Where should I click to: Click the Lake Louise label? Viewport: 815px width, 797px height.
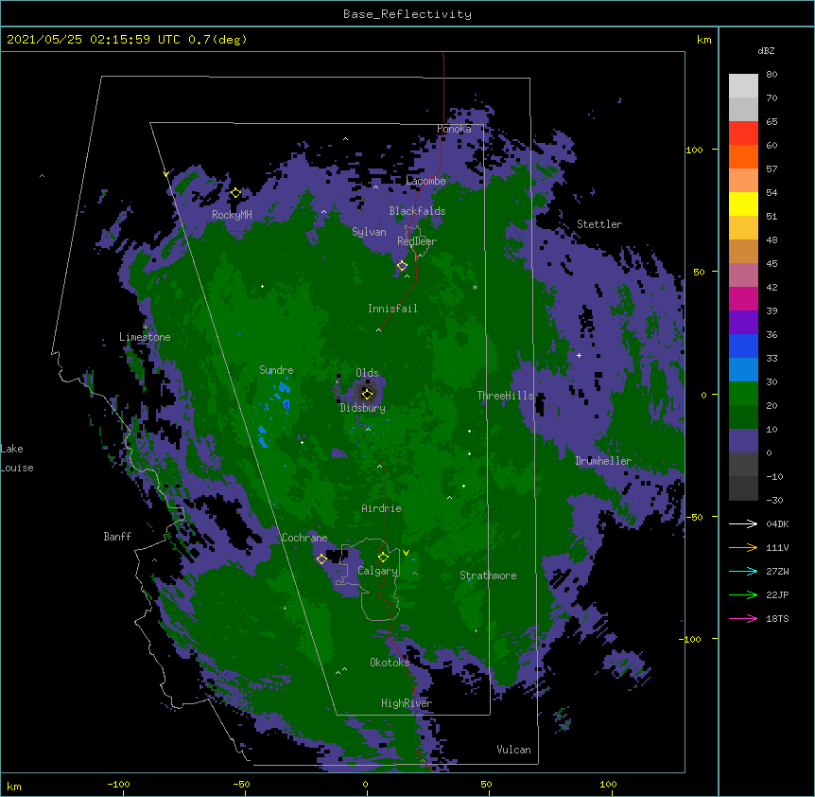click(x=17, y=458)
